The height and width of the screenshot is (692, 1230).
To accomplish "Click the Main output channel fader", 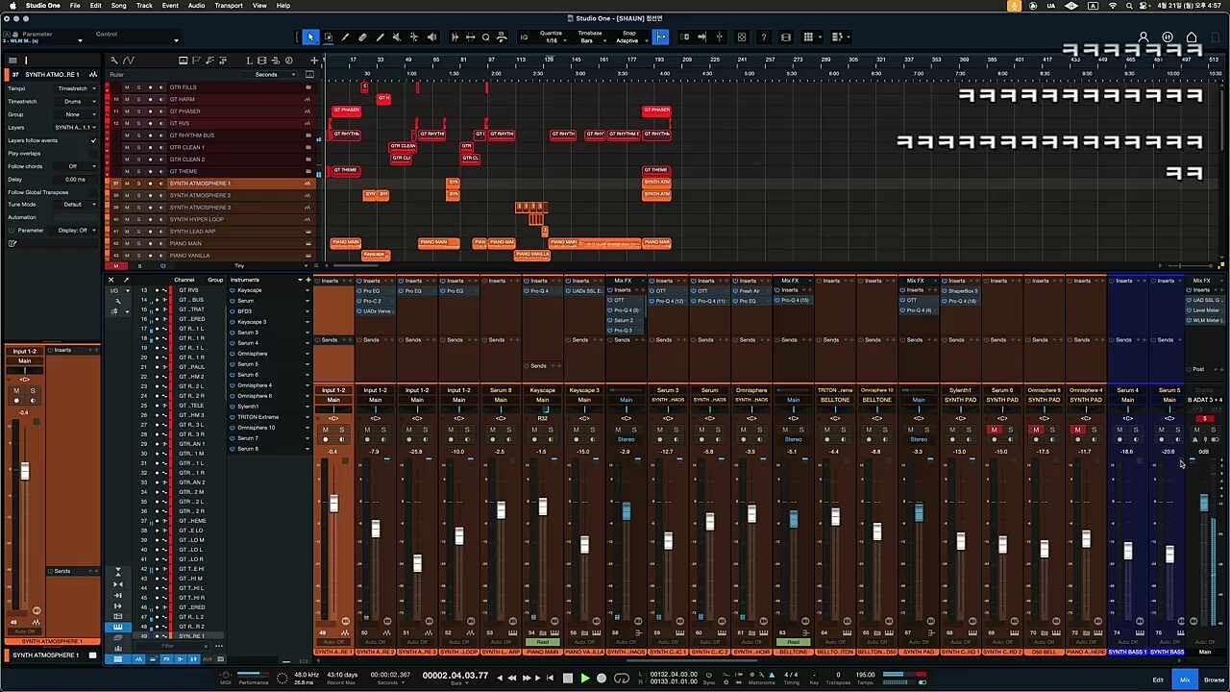I will (1204, 503).
